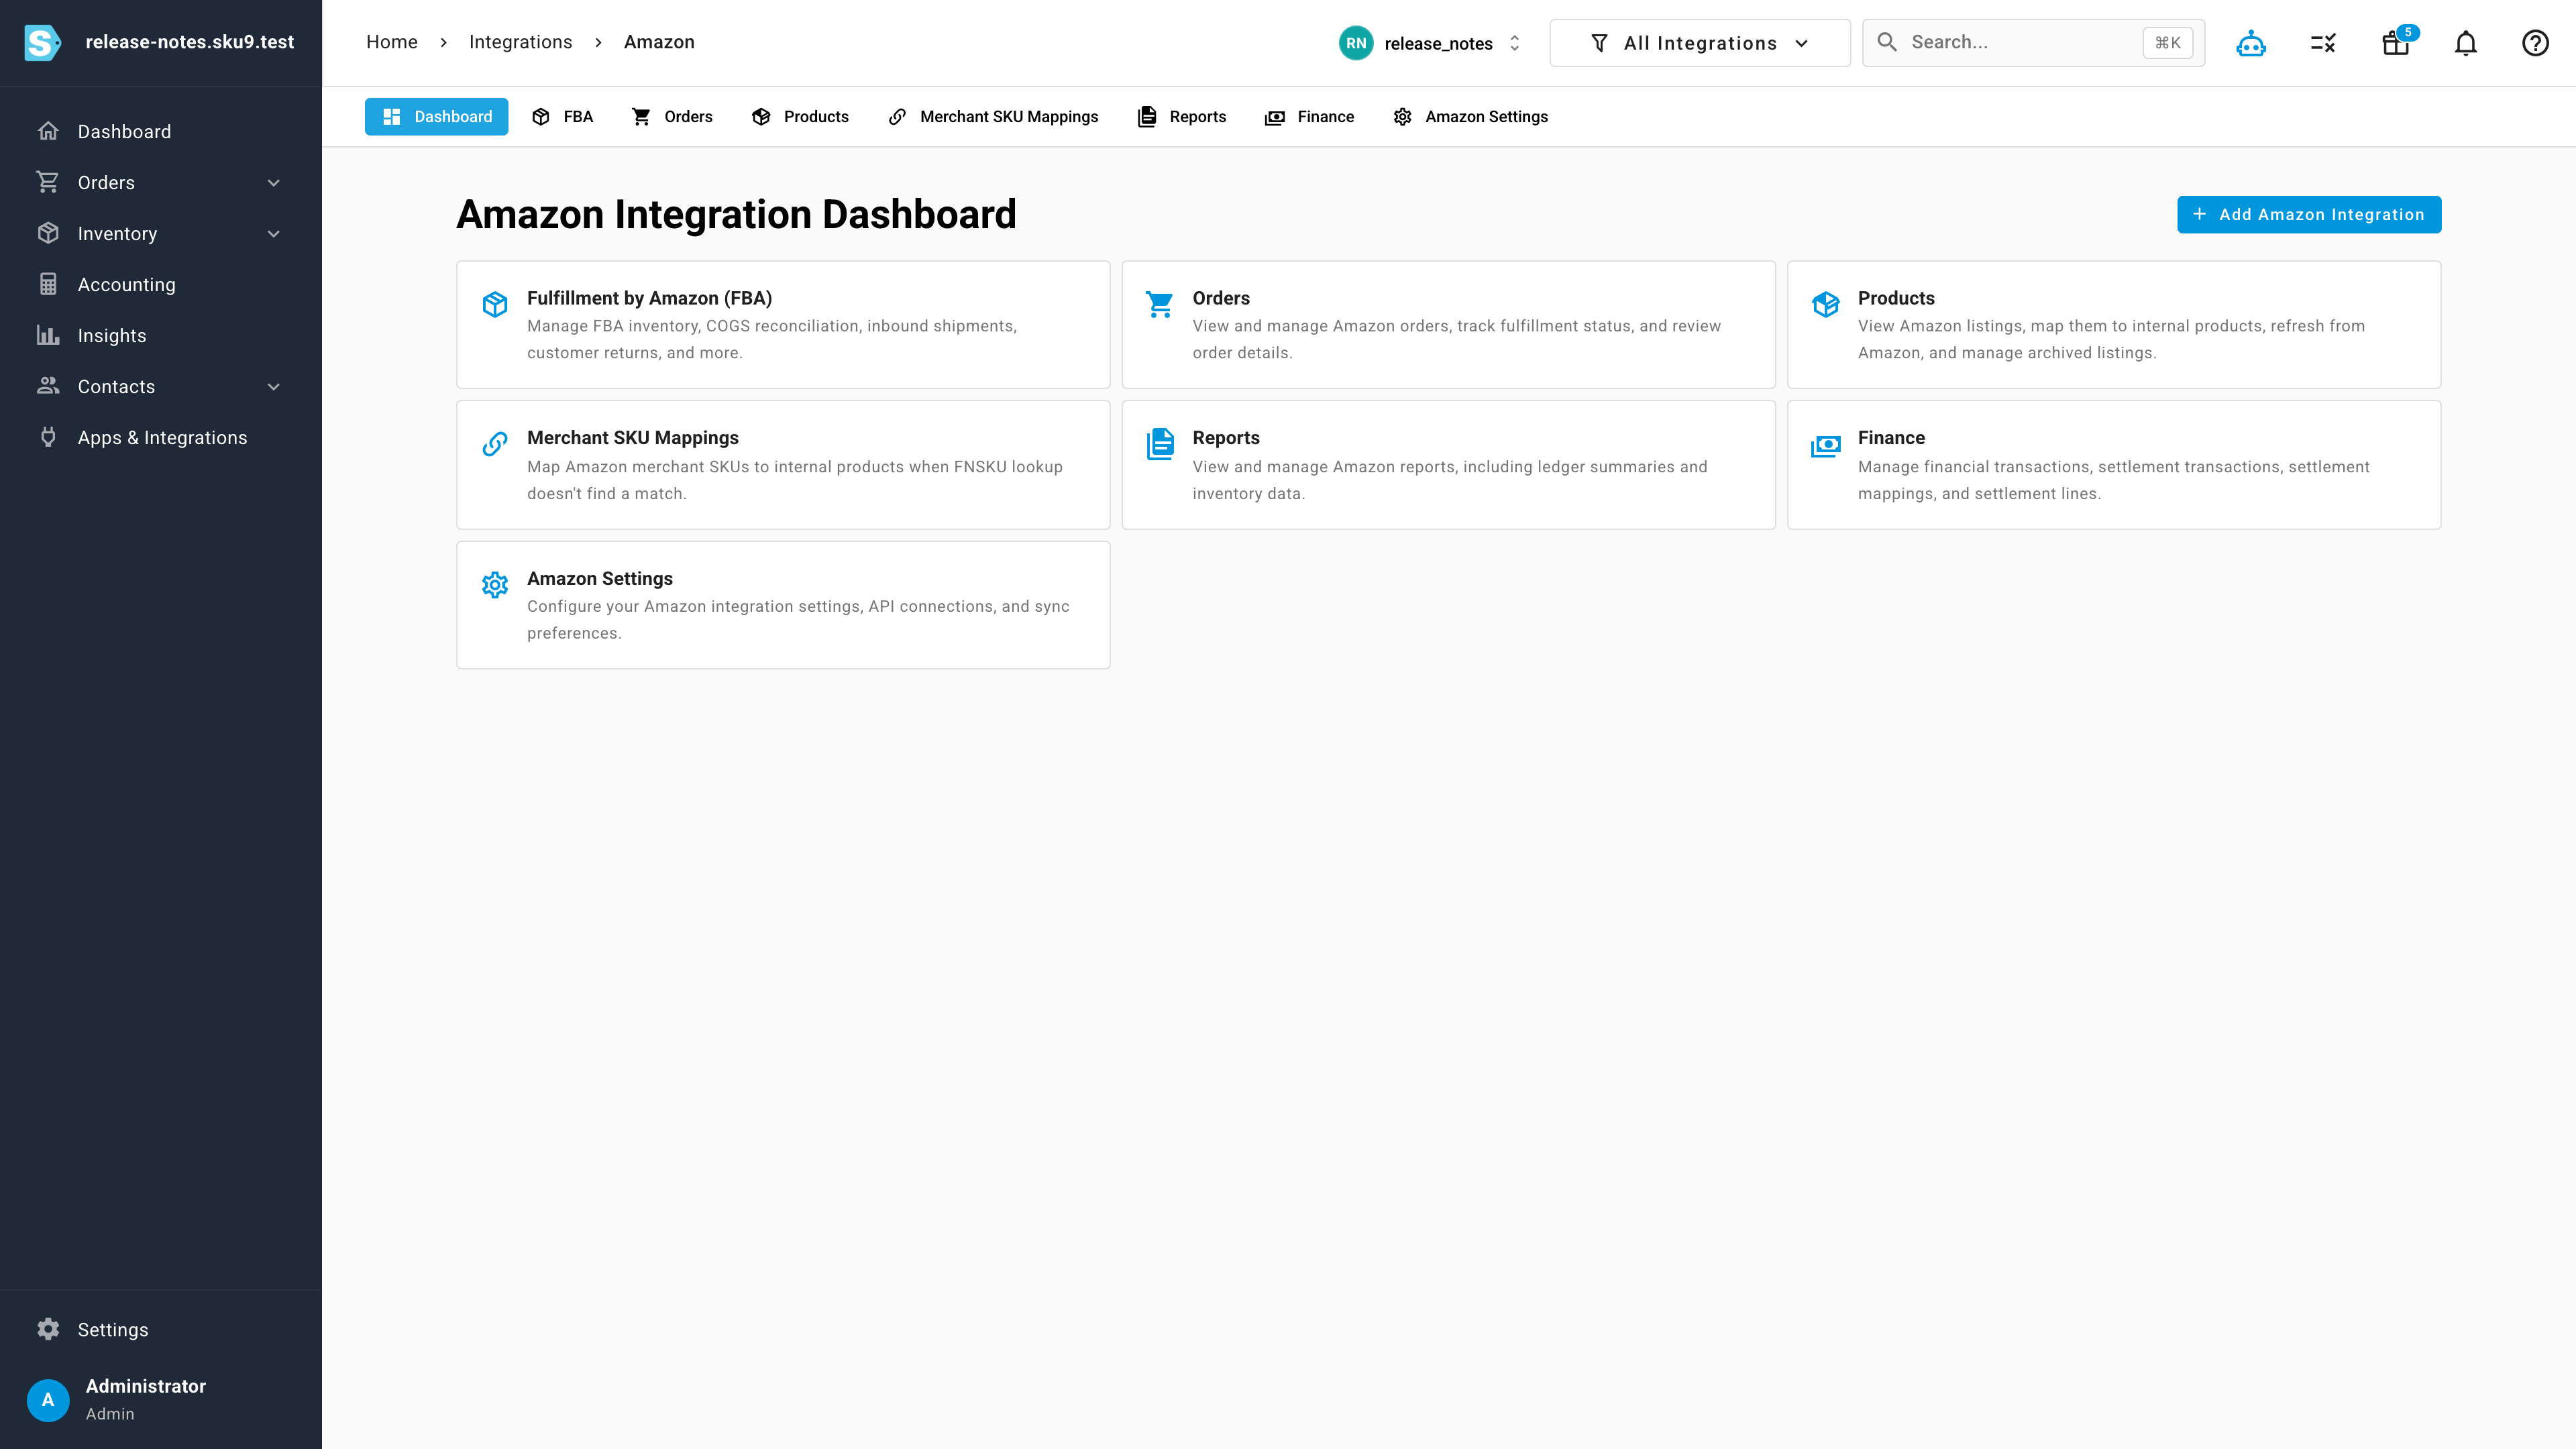The height and width of the screenshot is (1449, 2576).
Task: Open the All Integrations filter dropdown
Action: pos(1700,43)
